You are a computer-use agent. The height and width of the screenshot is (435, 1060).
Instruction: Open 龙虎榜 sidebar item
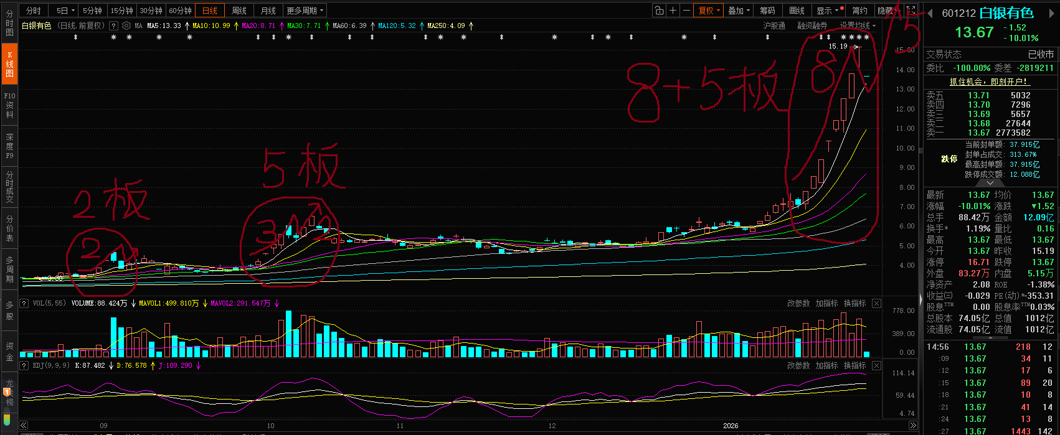tap(9, 393)
